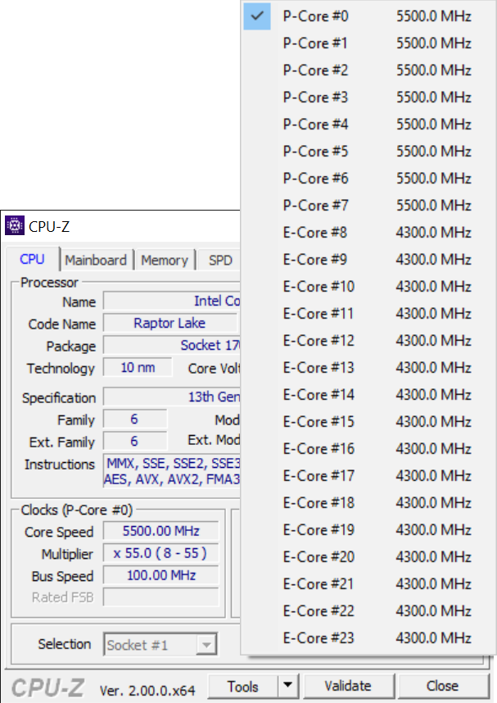Choose E-Core #22 menu entry

point(368,611)
